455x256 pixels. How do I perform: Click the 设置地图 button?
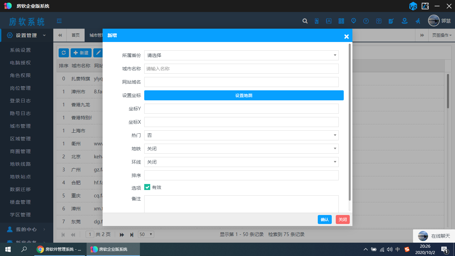(244, 95)
